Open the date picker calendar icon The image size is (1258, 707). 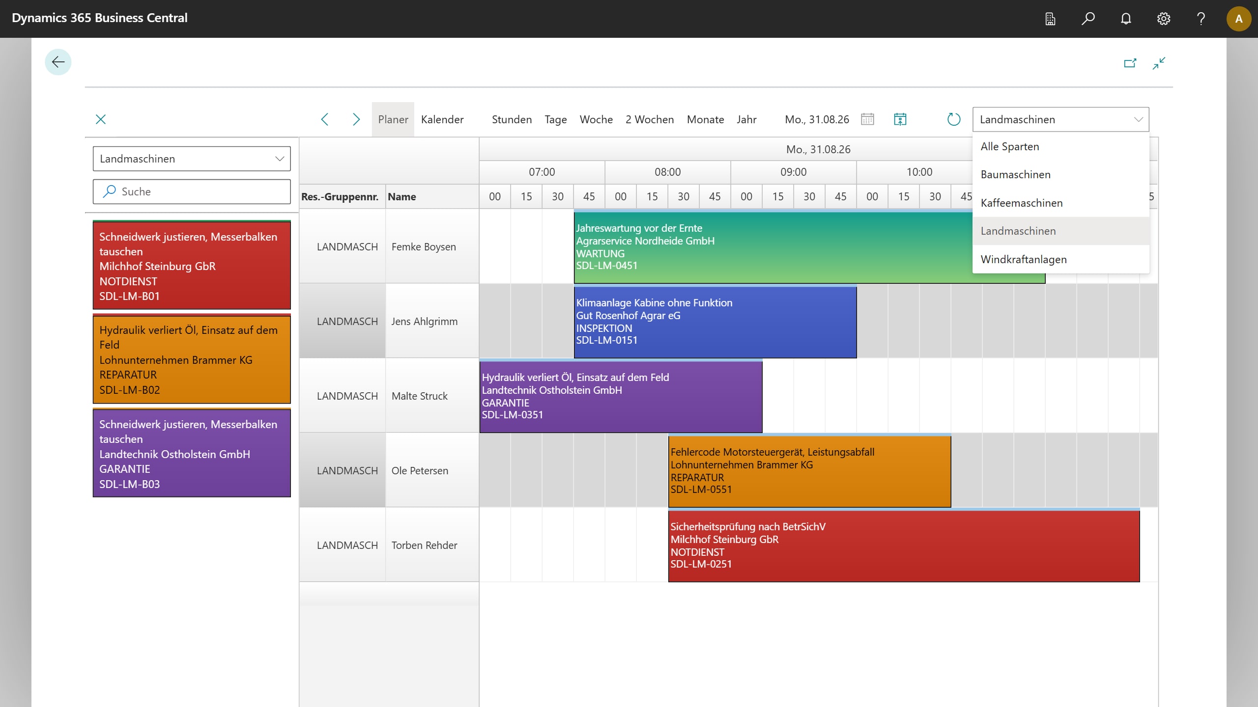(867, 119)
